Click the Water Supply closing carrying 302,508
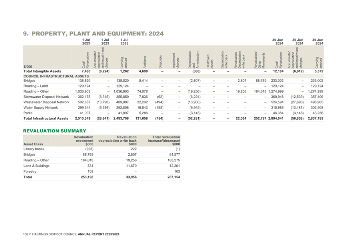347x247 pixels. coord(317,108)
